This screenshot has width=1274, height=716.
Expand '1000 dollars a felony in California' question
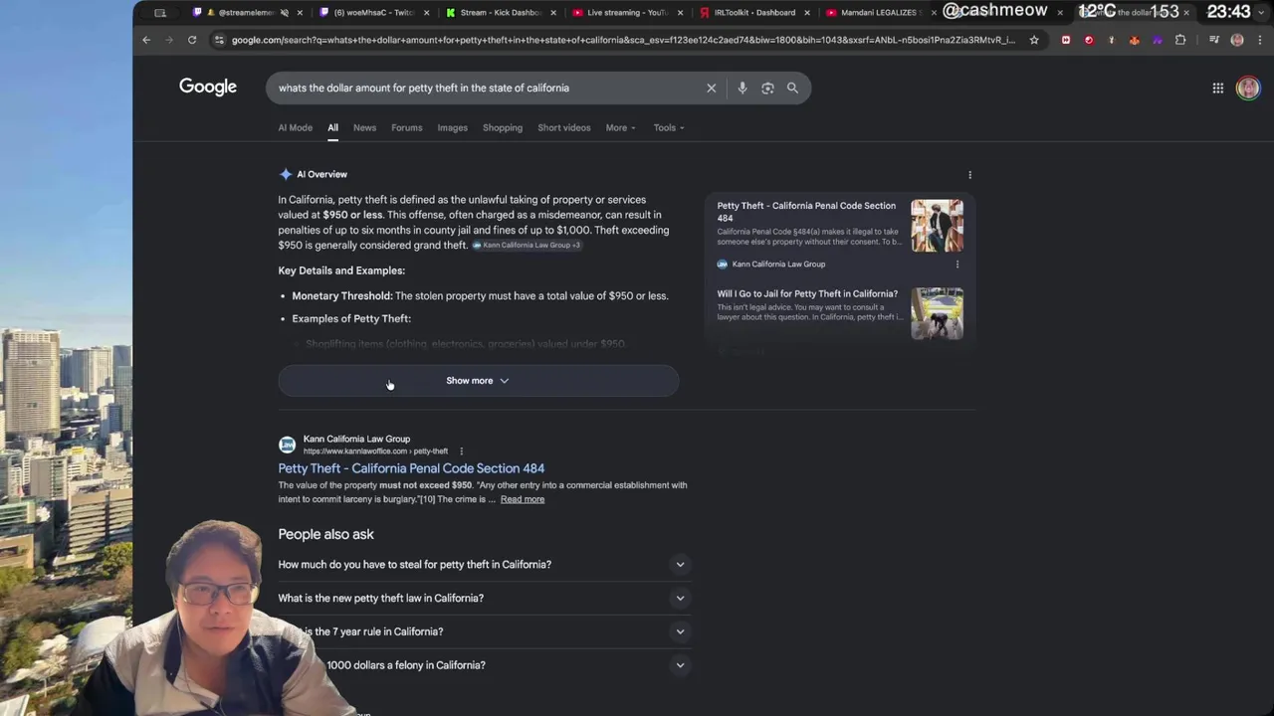click(485, 665)
